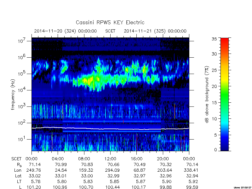Click the Lat value "32.94"
Image resolution: width=252 pixels, height=189 pixels.
(192, 176)
